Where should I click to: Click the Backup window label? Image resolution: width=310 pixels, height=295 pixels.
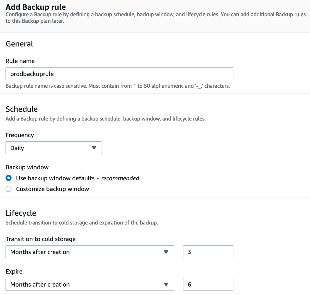[27, 167]
